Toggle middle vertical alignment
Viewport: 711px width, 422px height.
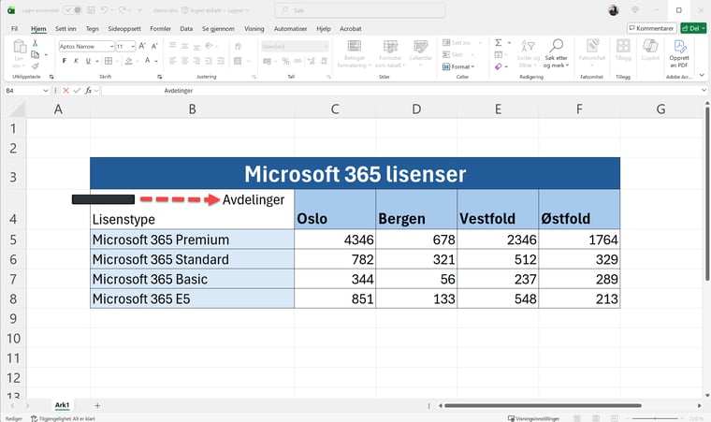(184, 46)
